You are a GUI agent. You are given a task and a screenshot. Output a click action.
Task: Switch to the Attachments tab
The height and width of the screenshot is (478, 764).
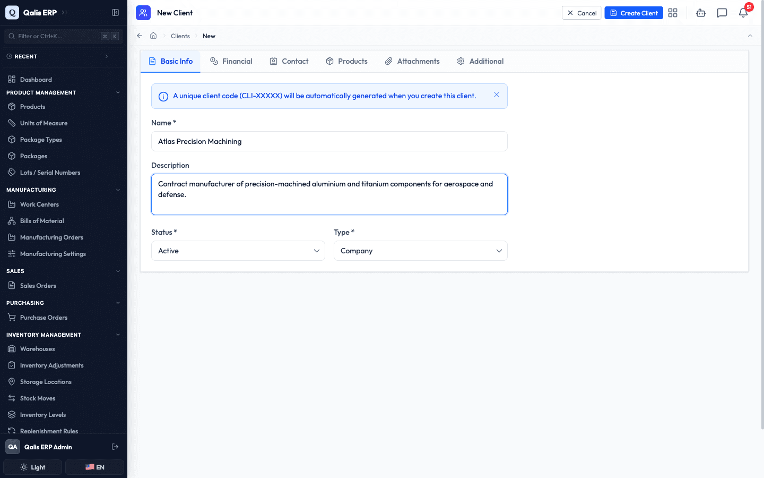pyautogui.click(x=412, y=61)
